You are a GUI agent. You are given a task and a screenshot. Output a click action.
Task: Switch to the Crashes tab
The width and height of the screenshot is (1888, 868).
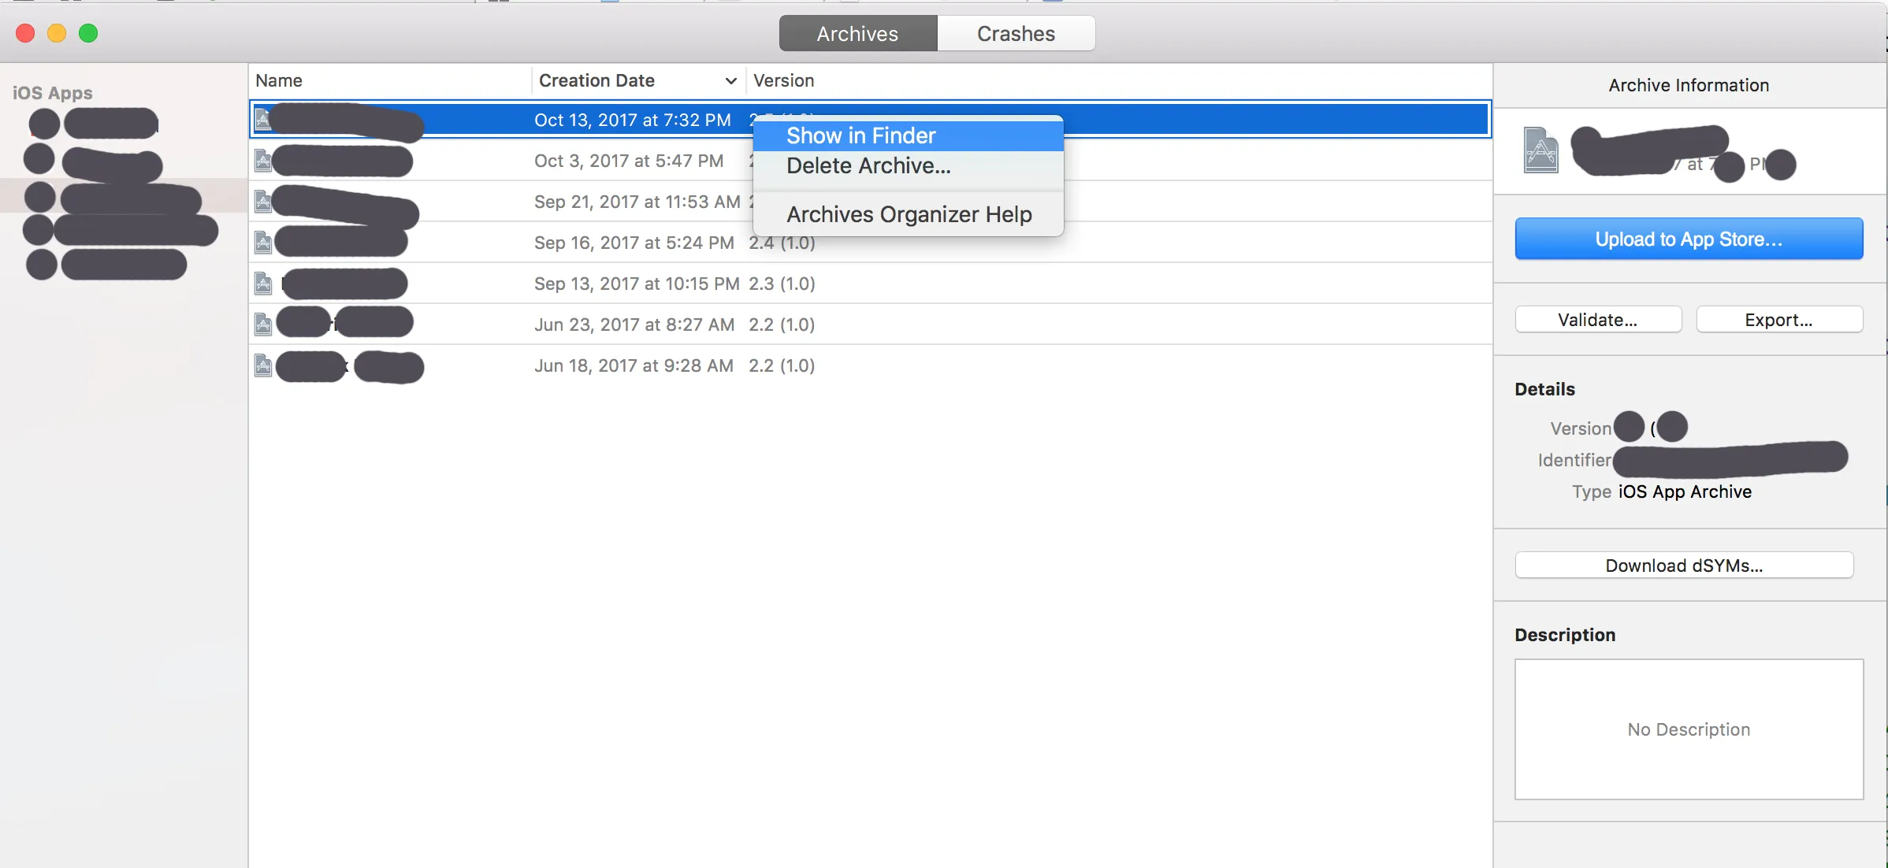(1015, 34)
